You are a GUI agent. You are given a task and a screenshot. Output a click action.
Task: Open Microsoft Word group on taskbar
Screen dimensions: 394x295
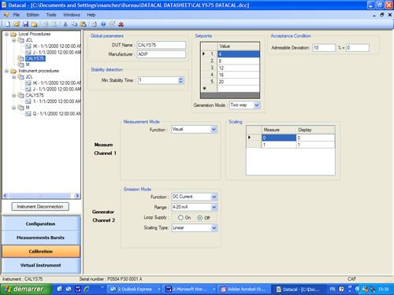pos(190,289)
